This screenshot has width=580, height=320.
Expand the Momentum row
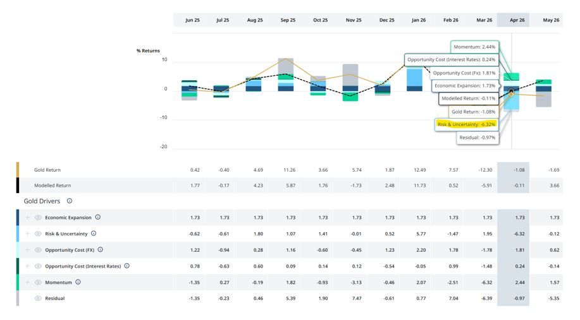(27, 282)
